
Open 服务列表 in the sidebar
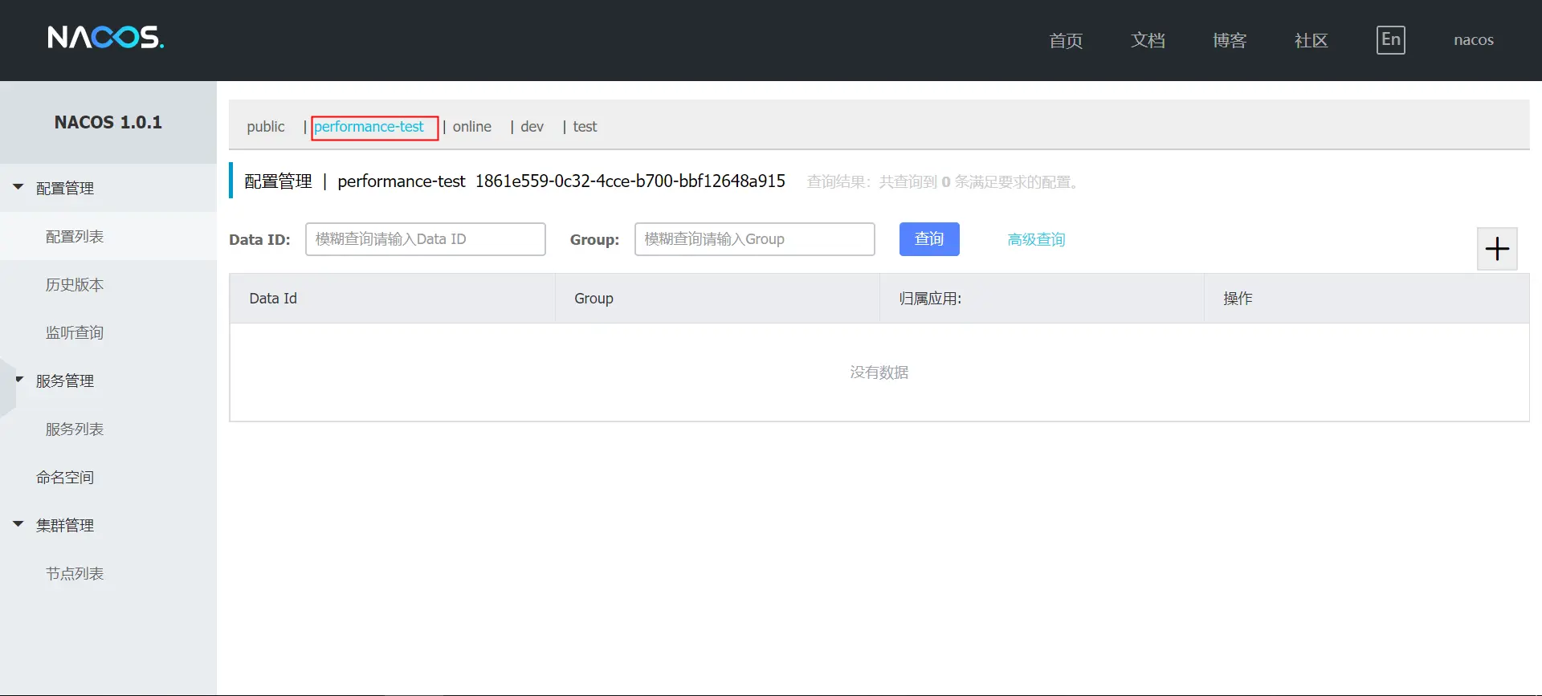point(75,429)
